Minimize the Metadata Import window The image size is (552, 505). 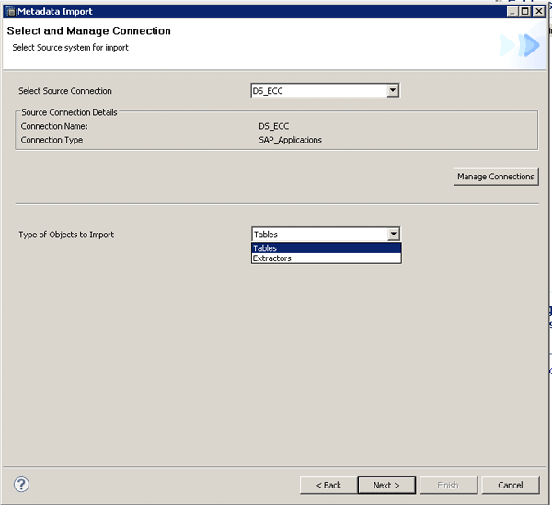511,11
